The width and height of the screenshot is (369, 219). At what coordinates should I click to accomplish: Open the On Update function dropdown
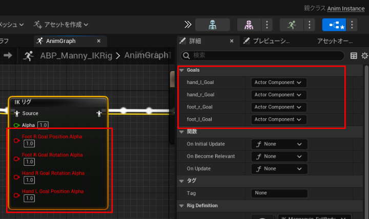pyautogui.click(x=279, y=169)
